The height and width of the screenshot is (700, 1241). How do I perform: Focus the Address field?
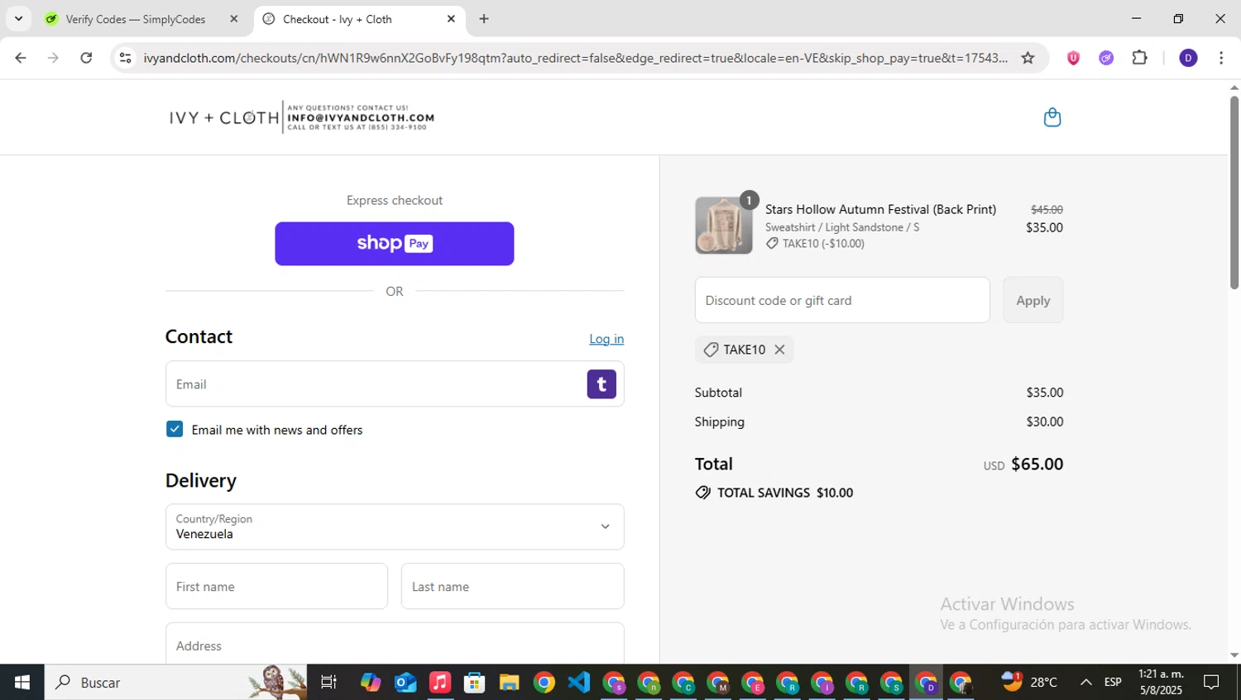395,645
